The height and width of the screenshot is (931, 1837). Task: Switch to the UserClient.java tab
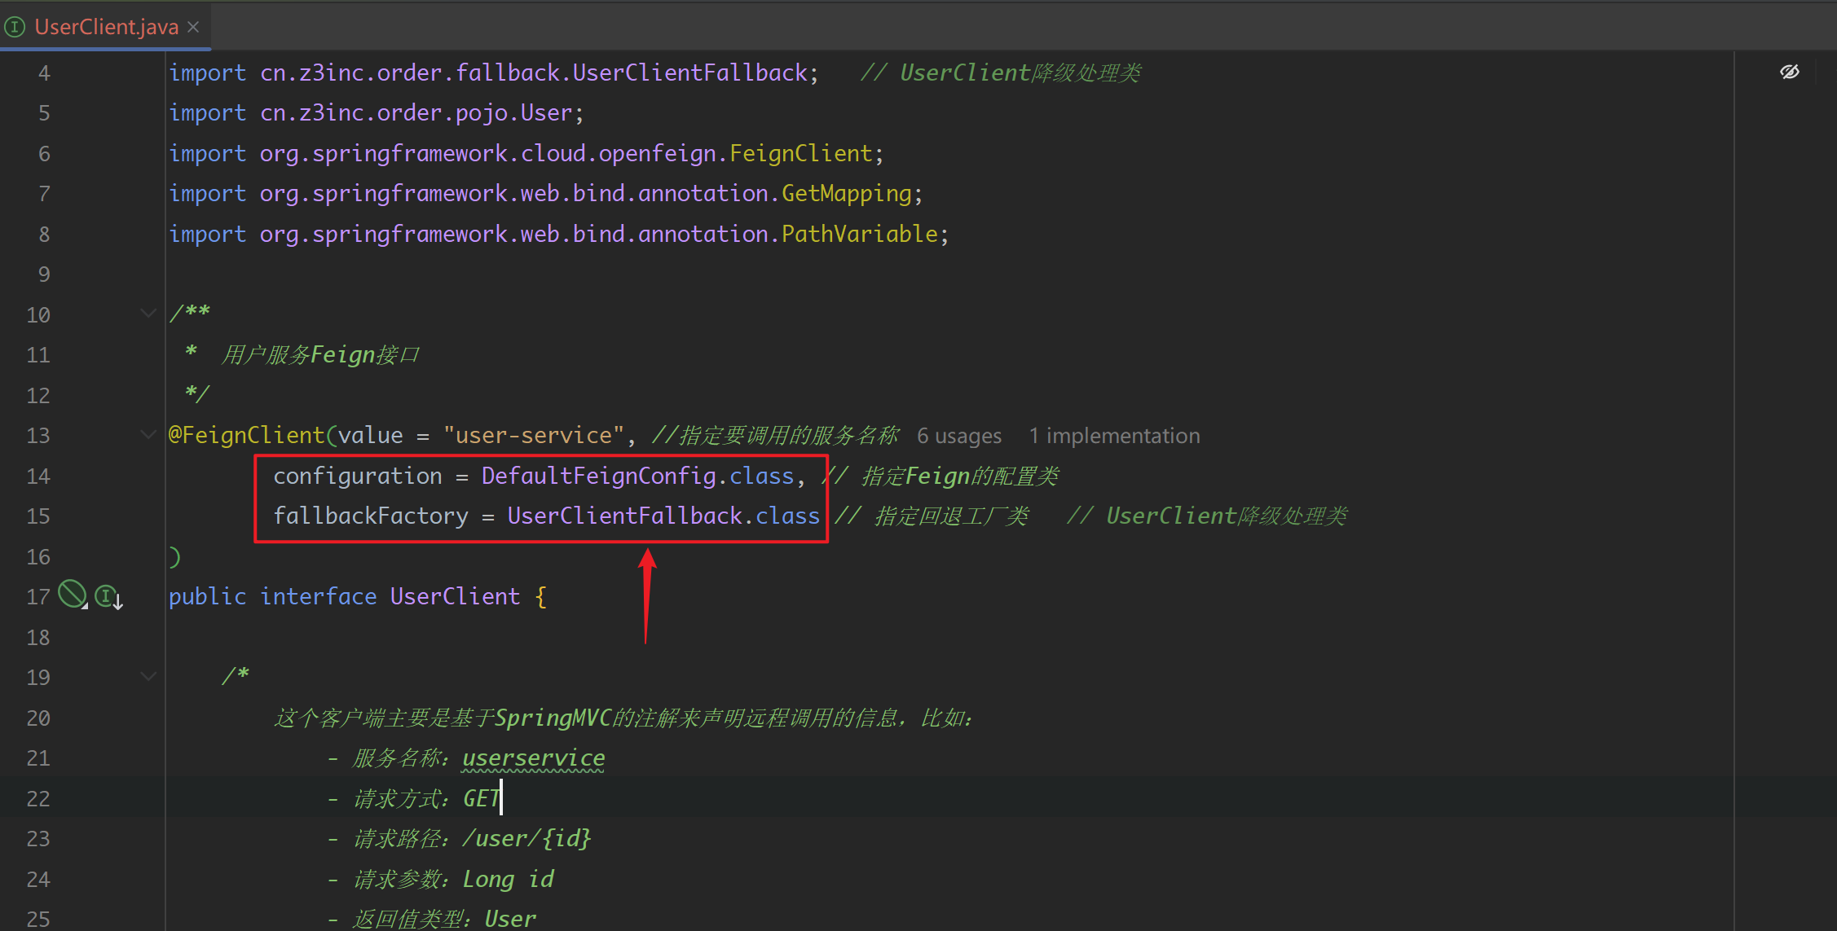click(106, 27)
